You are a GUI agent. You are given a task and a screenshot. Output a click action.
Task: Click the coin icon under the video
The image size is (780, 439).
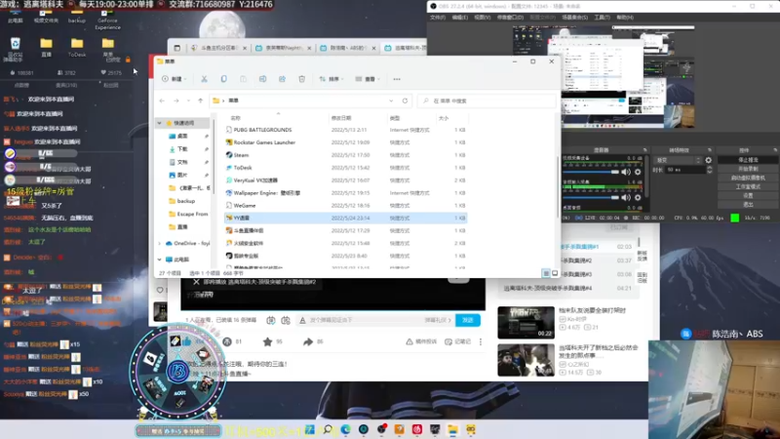[227, 341]
